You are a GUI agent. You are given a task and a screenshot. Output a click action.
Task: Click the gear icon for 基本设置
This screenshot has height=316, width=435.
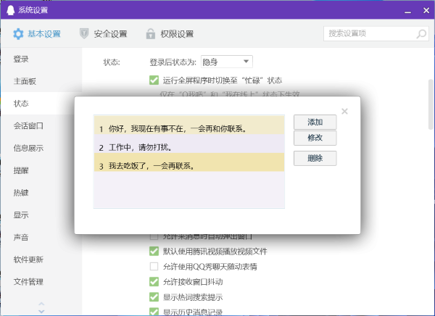pyautogui.click(x=18, y=33)
